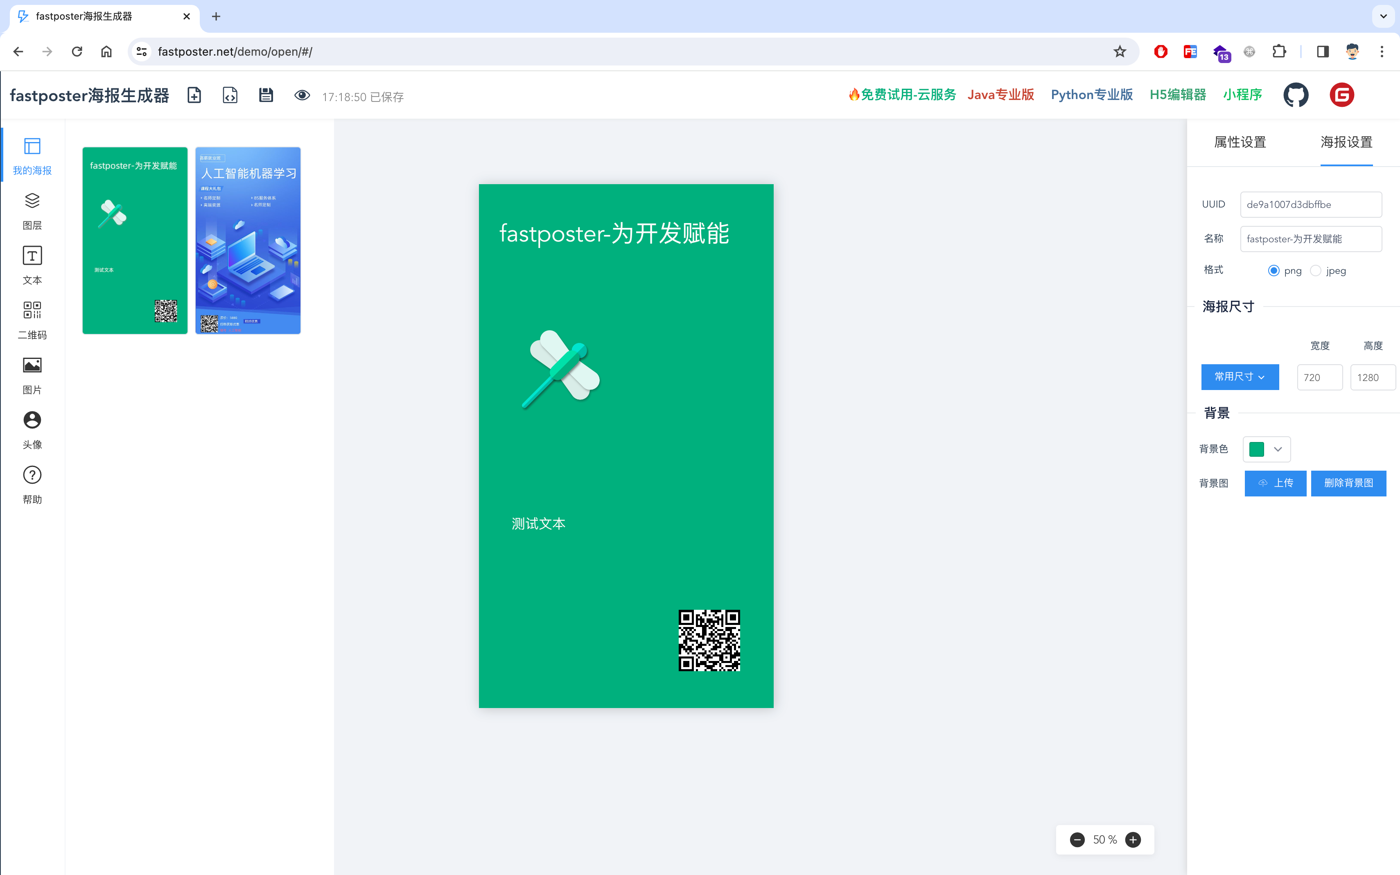1400x875 pixels.
Task: Expand the 常用尺寸 size dropdown
Action: click(1240, 377)
